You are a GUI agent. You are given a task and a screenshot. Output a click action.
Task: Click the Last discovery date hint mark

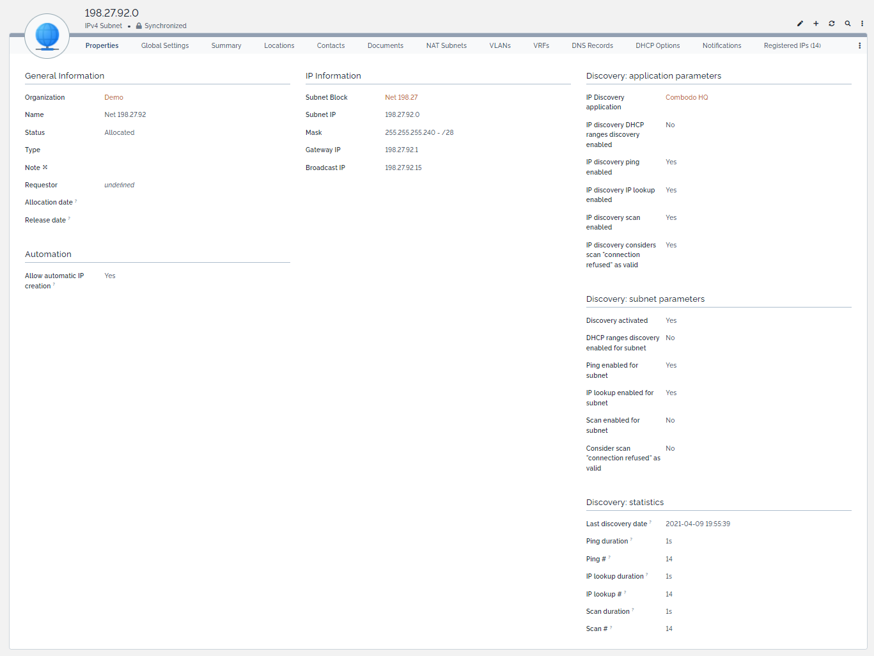pos(651,522)
